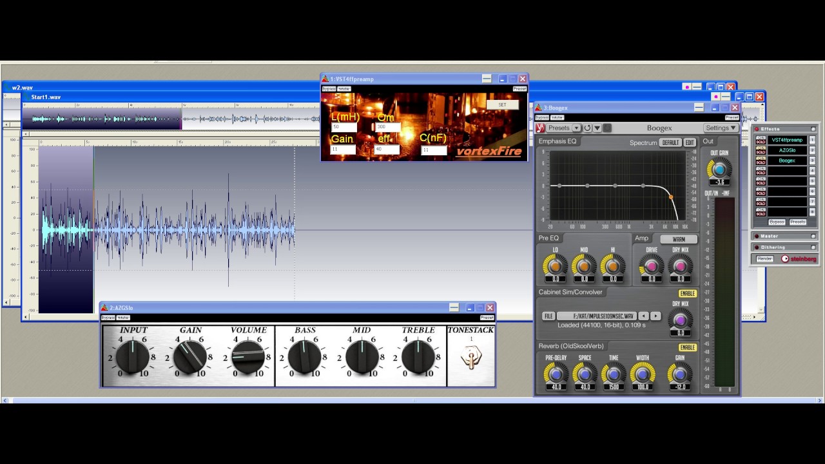Open the Boogex Settings dropdown
The width and height of the screenshot is (825, 464).
pyautogui.click(x=721, y=128)
